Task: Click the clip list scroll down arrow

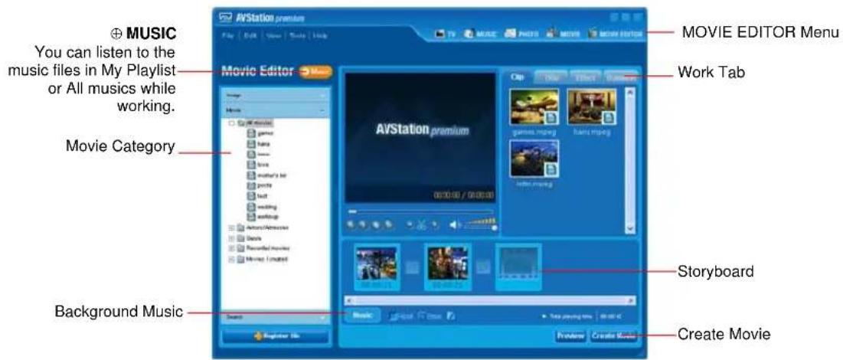Action: point(630,228)
